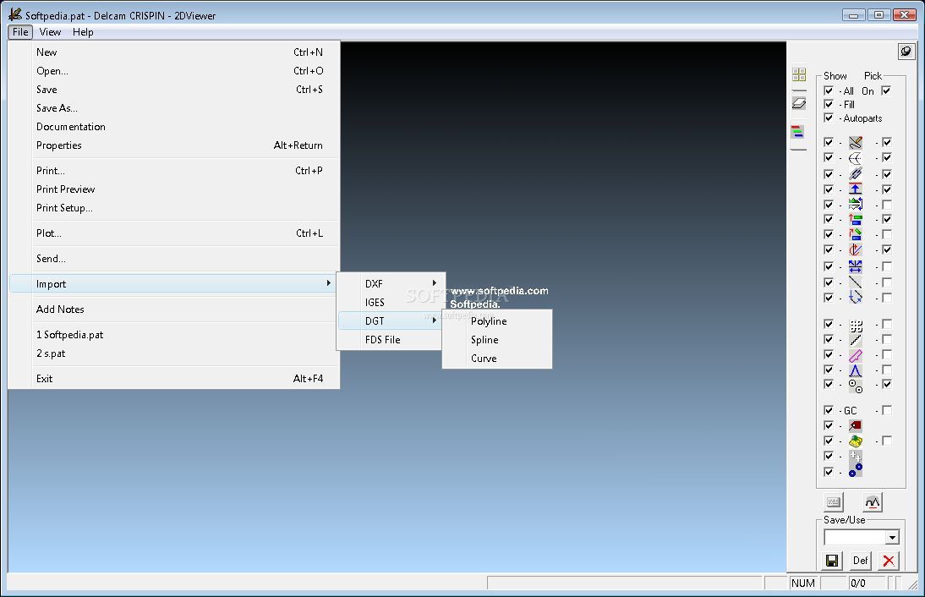This screenshot has height=597, width=925.
Task: Select New from the File menu
Action: tap(175, 52)
